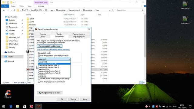
Task: Click Run compatibility troubleshooter button
Action: 50,46
